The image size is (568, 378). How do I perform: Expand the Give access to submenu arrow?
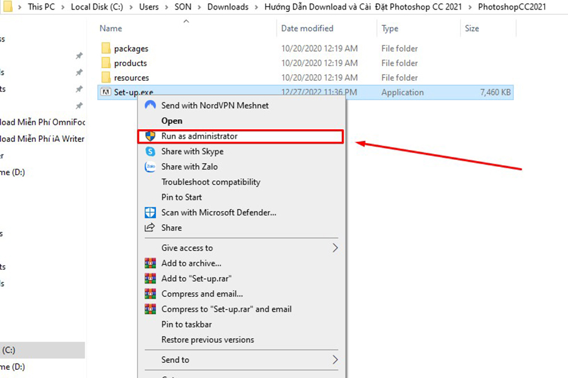tap(335, 248)
